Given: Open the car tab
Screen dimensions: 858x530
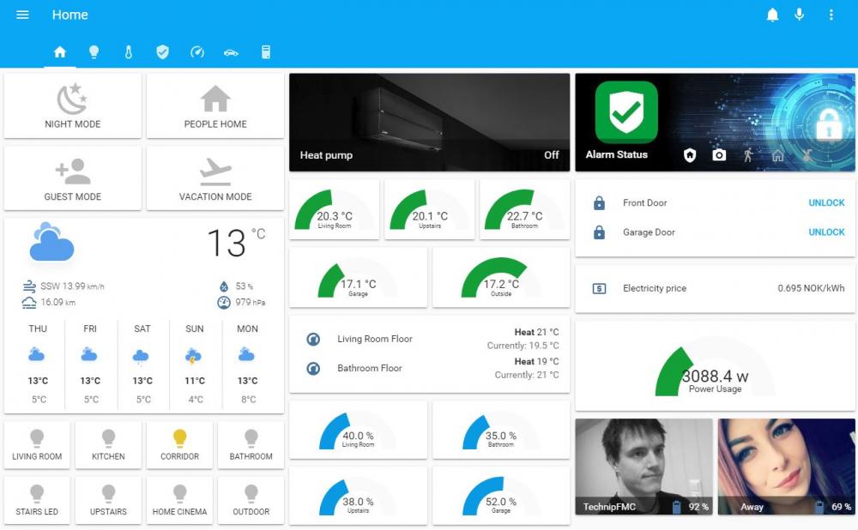Looking at the screenshot, I should click(231, 52).
